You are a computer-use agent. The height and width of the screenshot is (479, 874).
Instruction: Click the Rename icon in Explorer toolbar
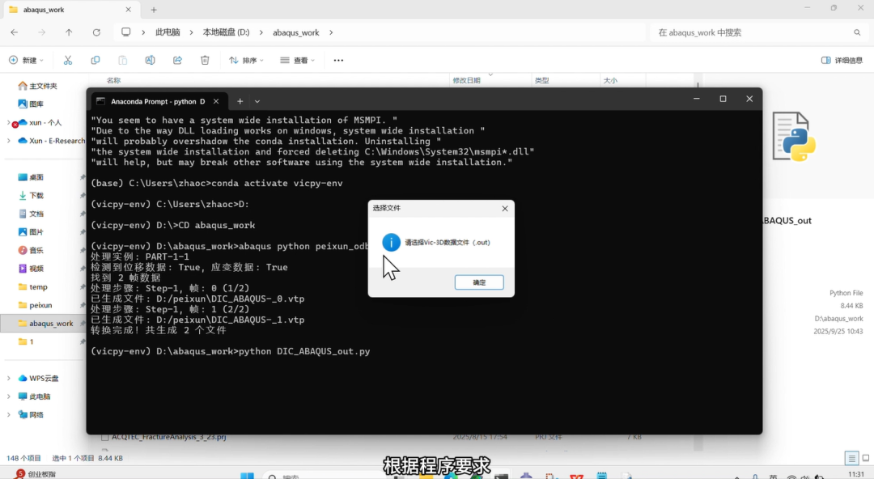pyautogui.click(x=150, y=61)
